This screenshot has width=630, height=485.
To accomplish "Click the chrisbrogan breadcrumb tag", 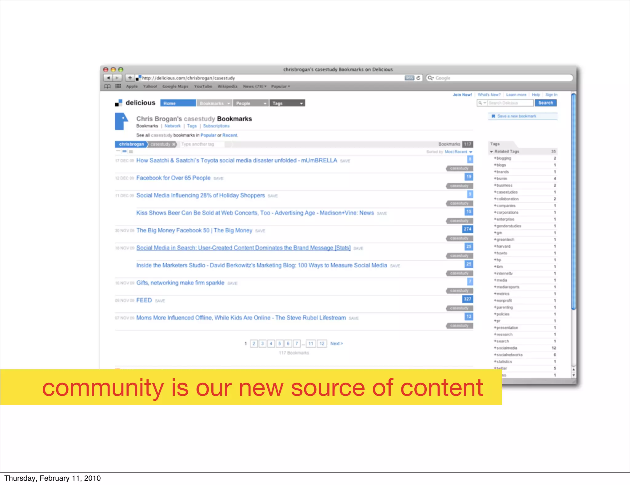I will point(131,144).
